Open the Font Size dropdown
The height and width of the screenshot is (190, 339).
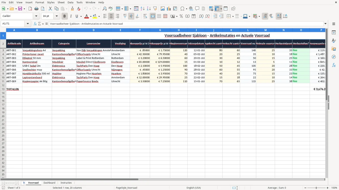pyautogui.click(x=56, y=16)
